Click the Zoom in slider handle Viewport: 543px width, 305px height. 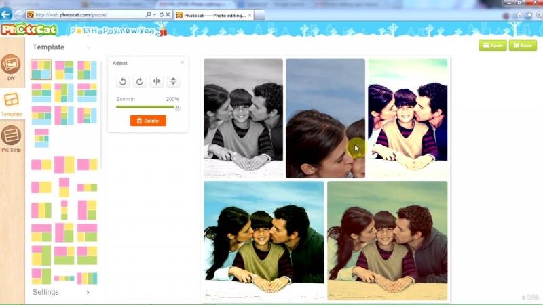click(x=177, y=107)
